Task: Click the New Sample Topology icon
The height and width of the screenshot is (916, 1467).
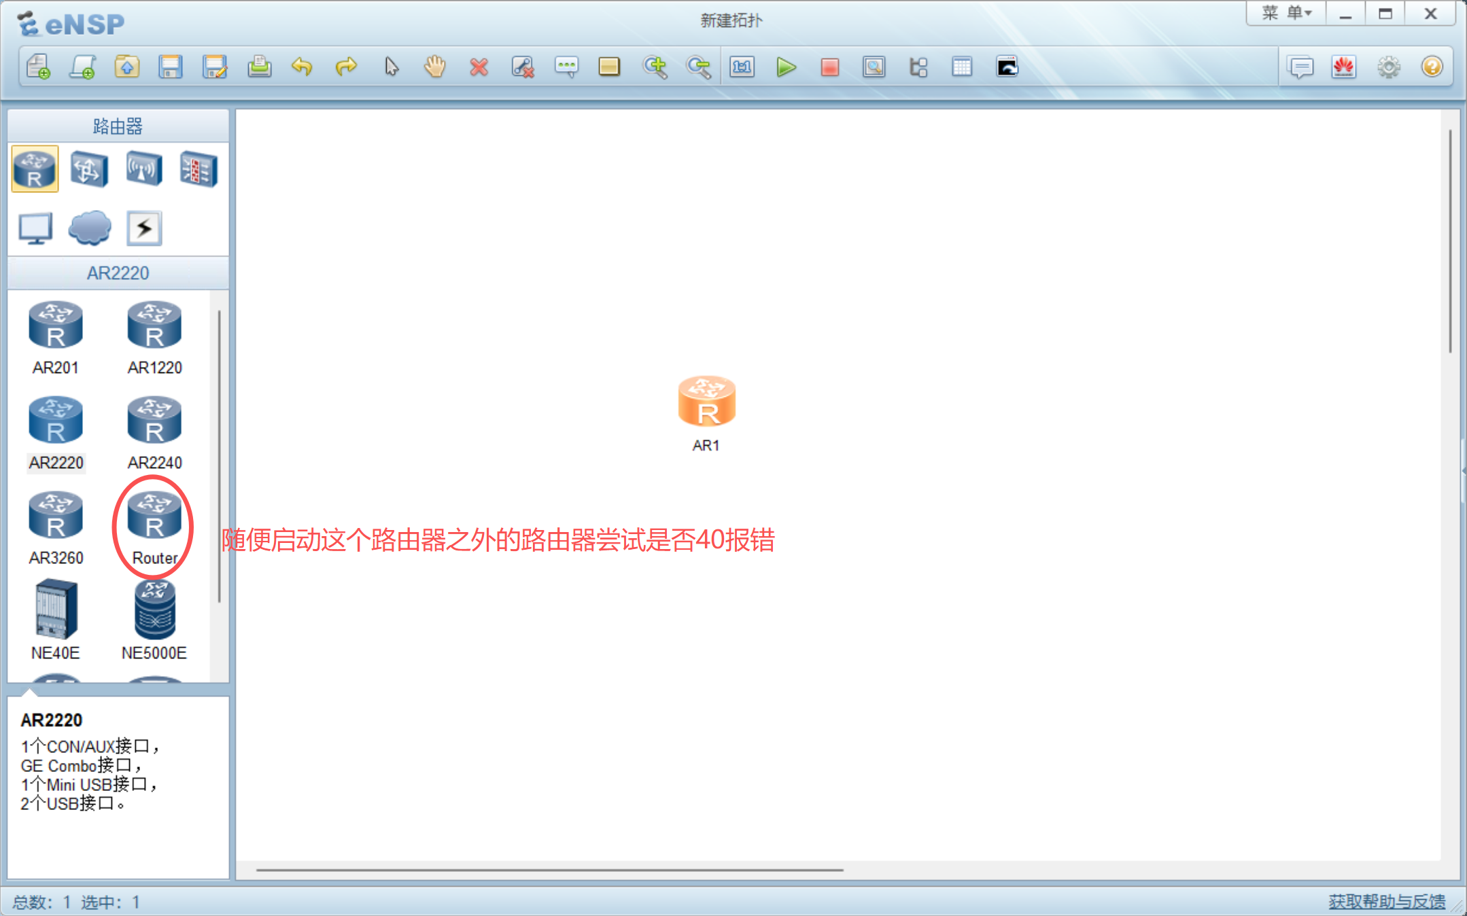Action: (x=82, y=67)
